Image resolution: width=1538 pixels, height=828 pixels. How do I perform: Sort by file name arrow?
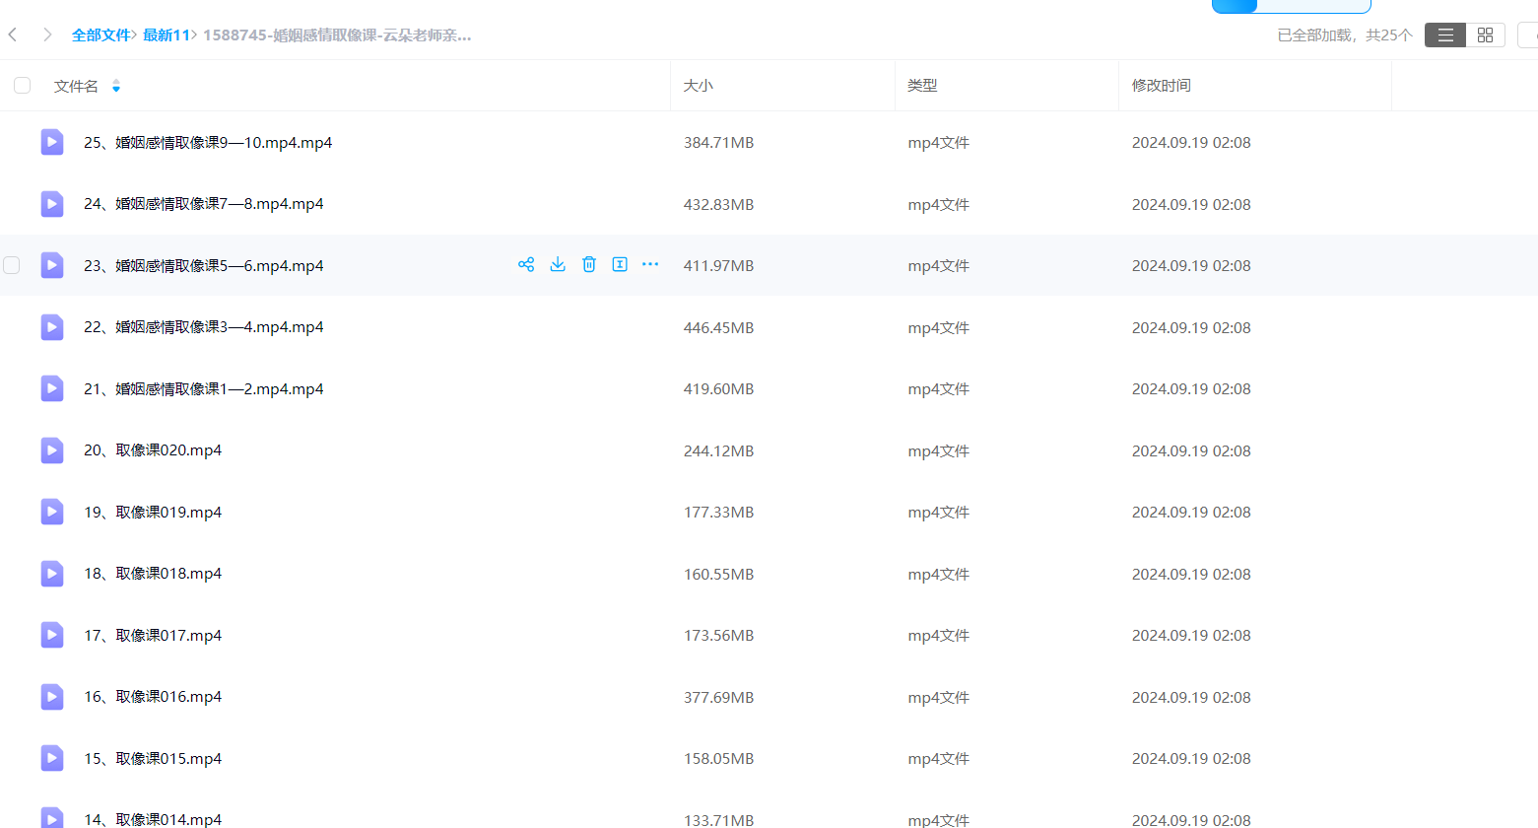116,87
